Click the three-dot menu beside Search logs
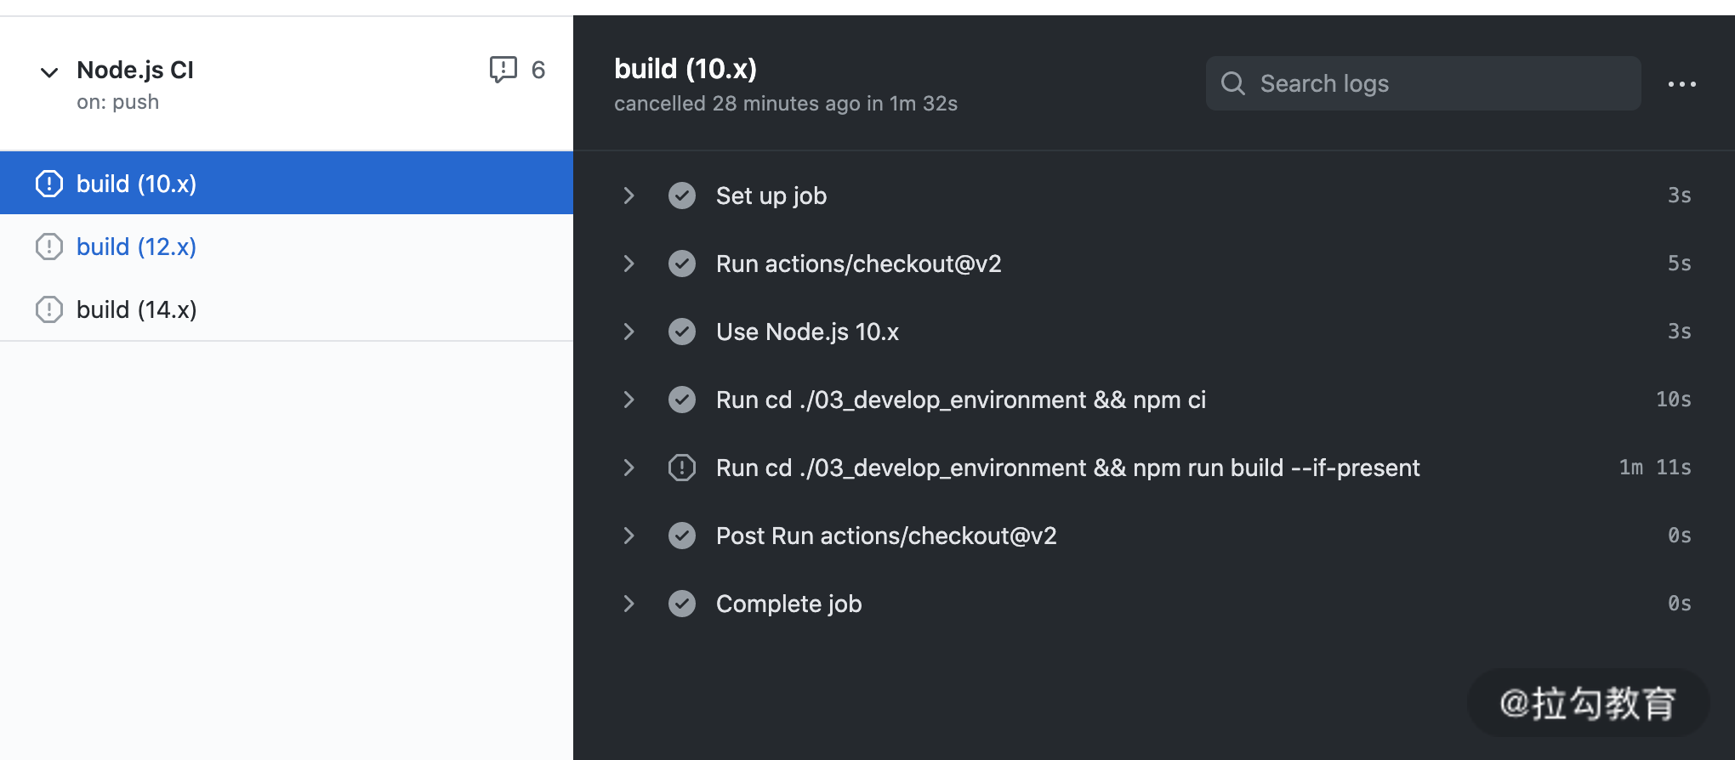The width and height of the screenshot is (1735, 760). click(x=1681, y=84)
